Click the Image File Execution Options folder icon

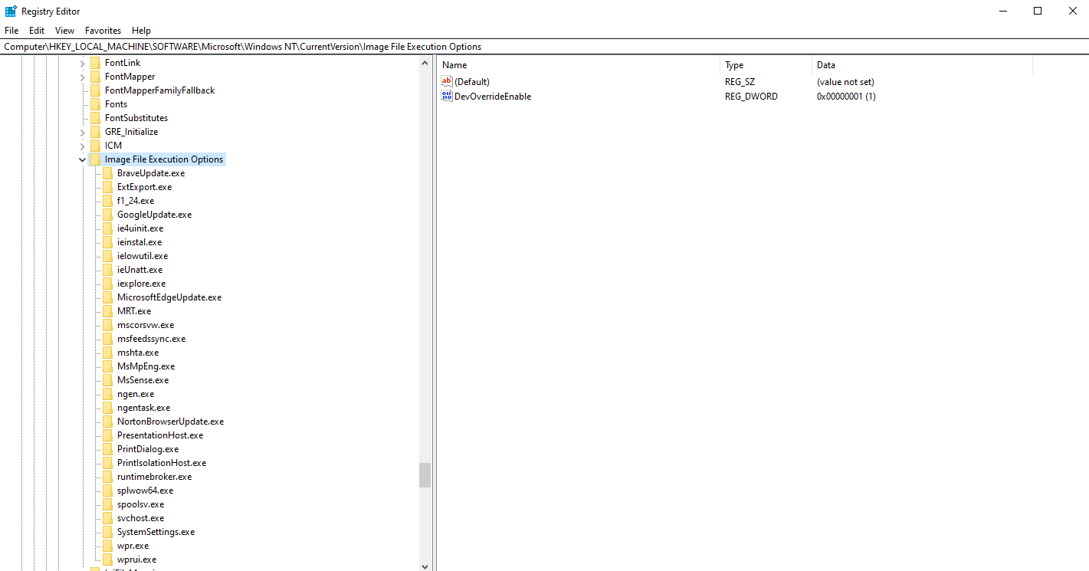[x=95, y=159]
